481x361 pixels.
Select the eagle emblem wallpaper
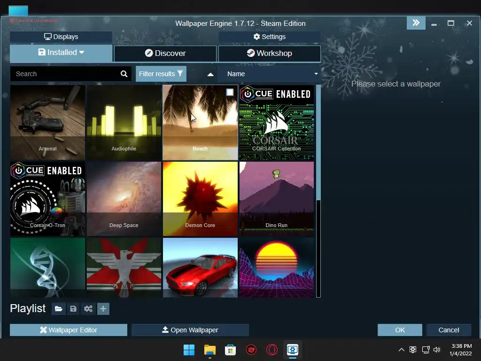[124, 267]
